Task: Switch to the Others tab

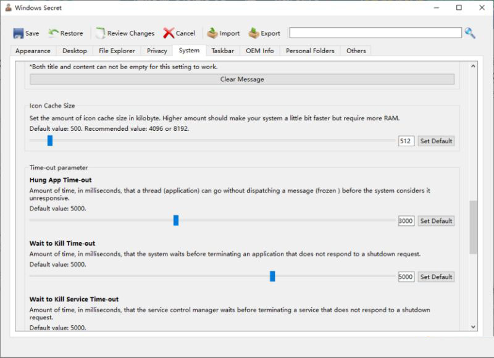Action: (356, 51)
